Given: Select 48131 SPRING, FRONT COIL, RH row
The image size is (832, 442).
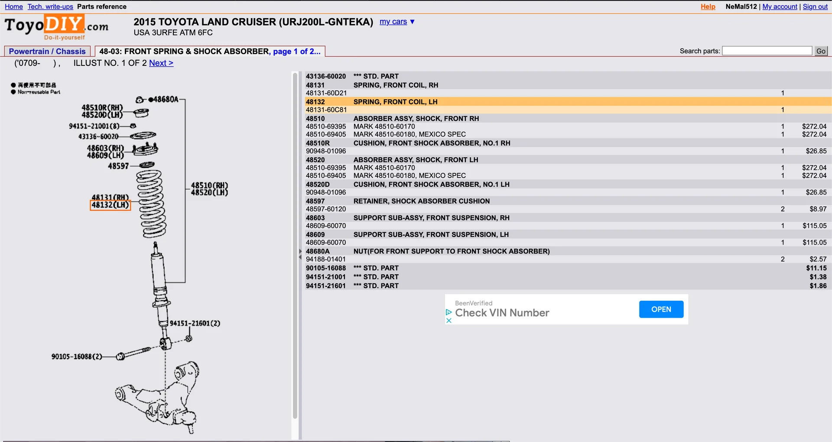Looking at the screenshot, I should tap(568, 85).
